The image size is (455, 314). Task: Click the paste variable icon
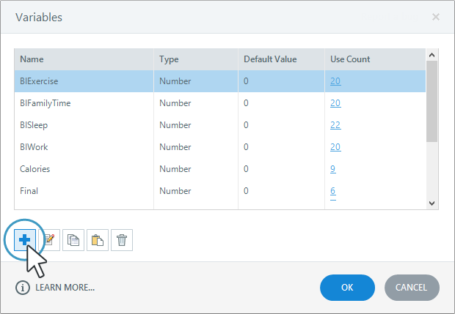(98, 239)
